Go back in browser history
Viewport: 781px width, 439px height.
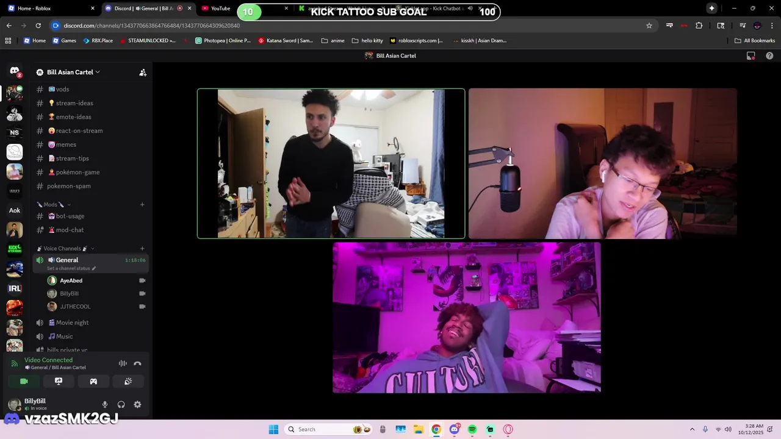pyautogui.click(x=9, y=26)
